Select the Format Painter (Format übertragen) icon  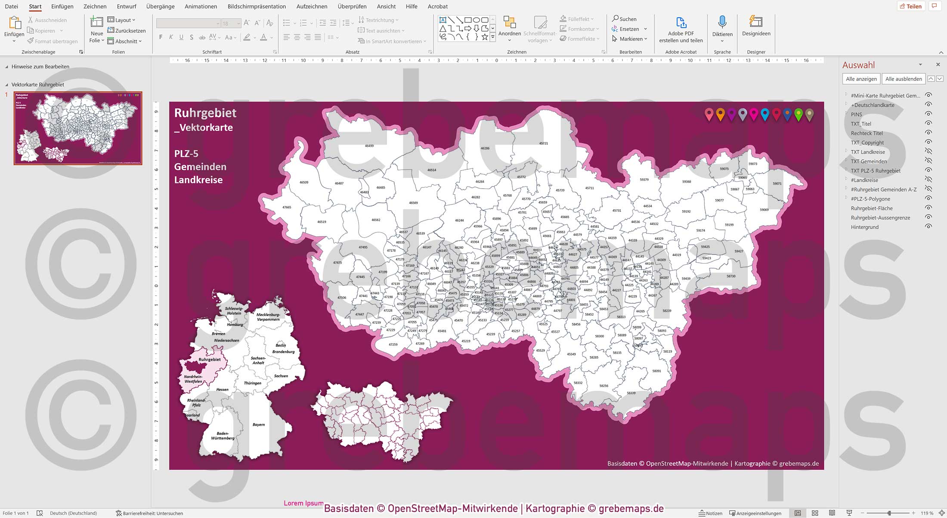pos(30,41)
